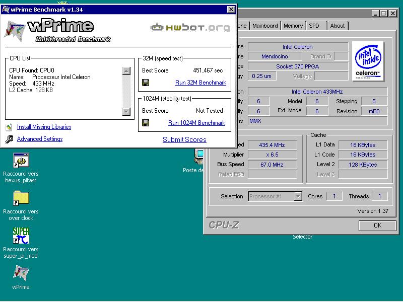Click the '0.25 um' technology value
Screen dimensions: 403x302
tap(261, 77)
